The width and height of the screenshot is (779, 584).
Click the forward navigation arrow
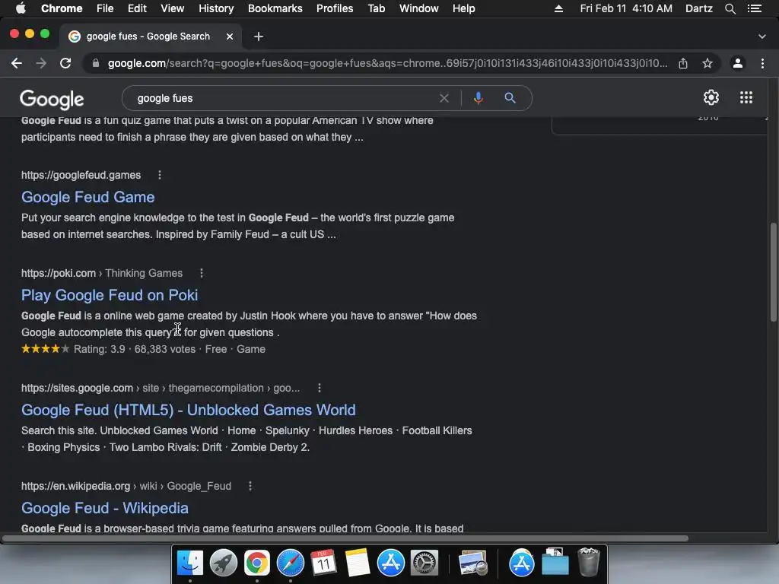point(41,63)
